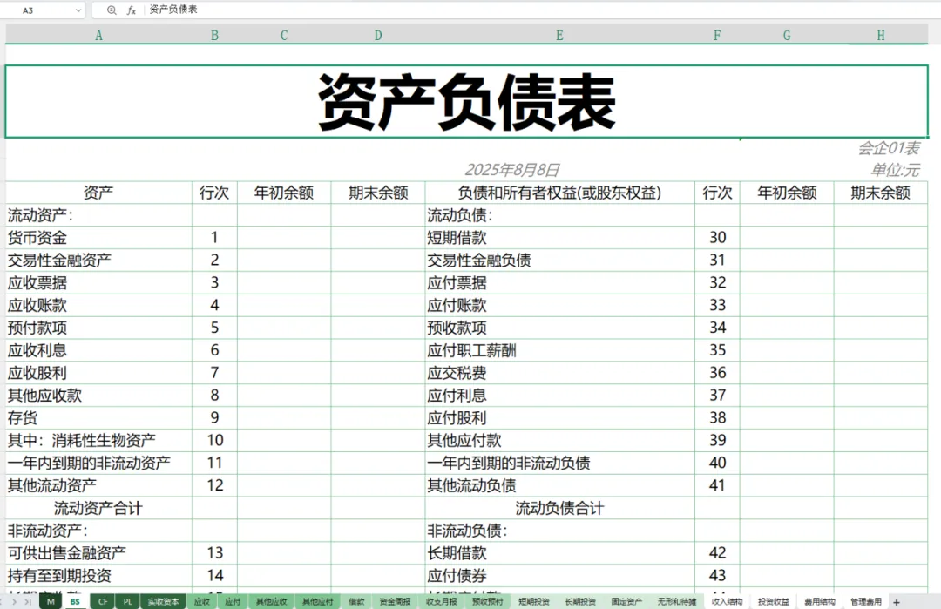Select the 流动负债合计 cell
The height and width of the screenshot is (609, 941).
coord(560,508)
